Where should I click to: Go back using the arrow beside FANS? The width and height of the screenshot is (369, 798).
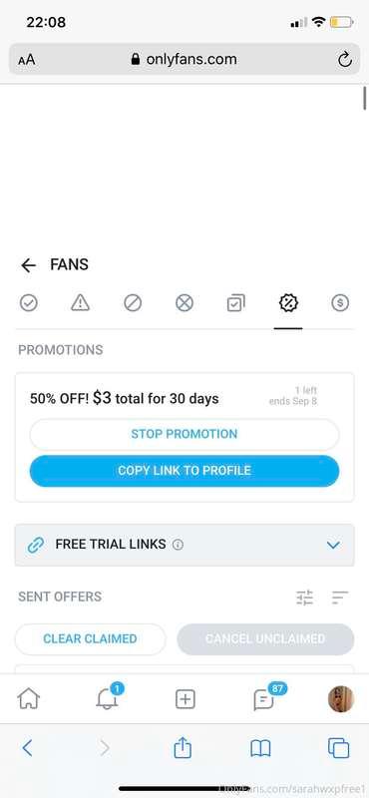[x=29, y=265]
